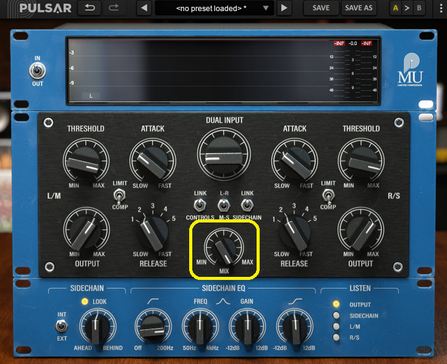
Task: Flip the L/M LIMIT/COMP switch
Action: (x=119, y=195)
